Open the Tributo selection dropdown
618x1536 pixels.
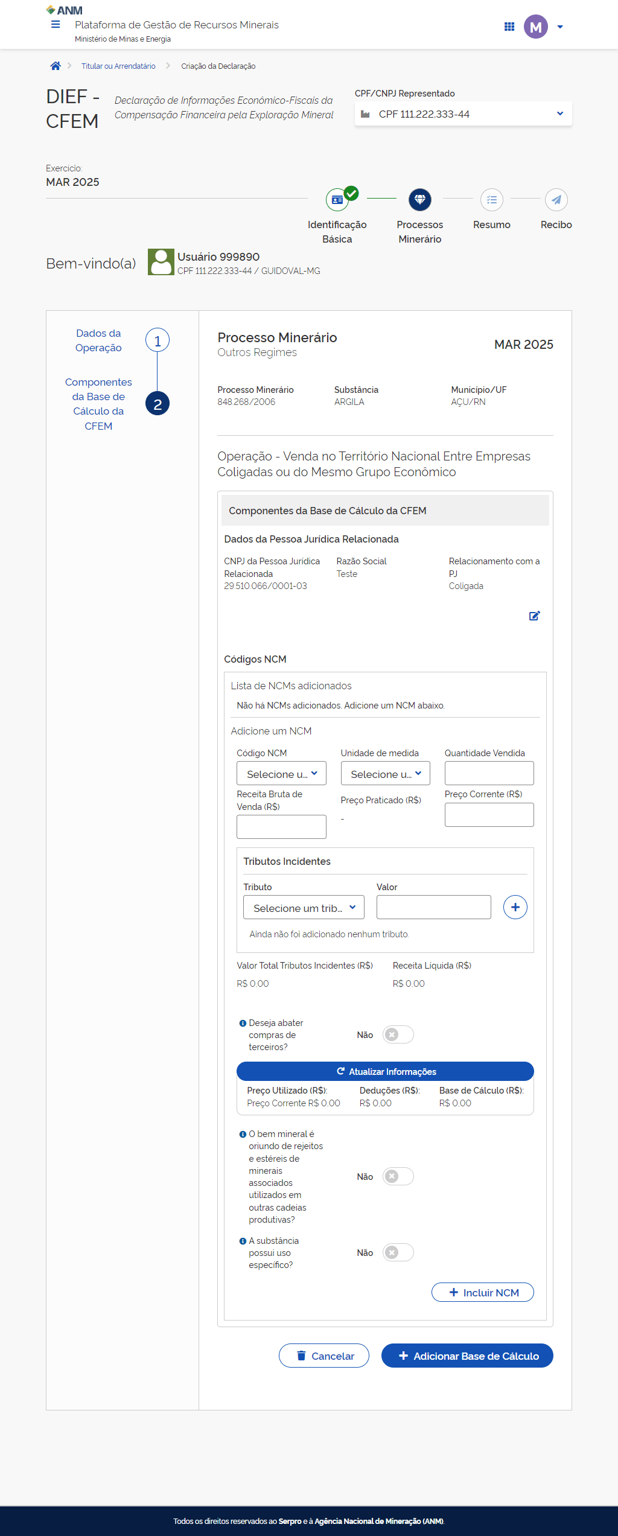(x=304, y=908)
